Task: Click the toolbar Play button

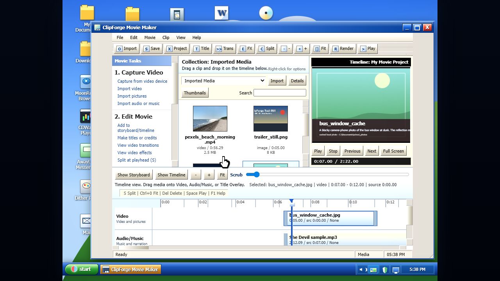Action: click(x=368, y=49)
